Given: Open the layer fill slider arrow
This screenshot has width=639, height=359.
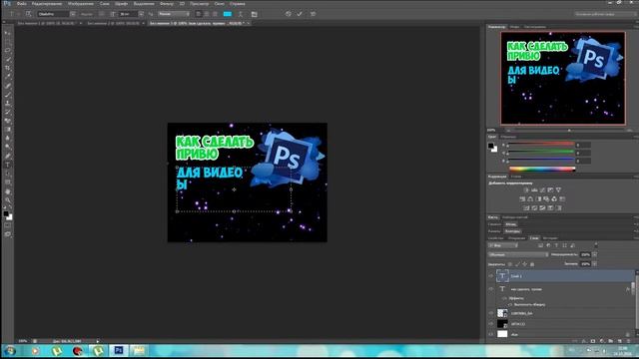Looking at the screenshot, I should coord(595,263).
